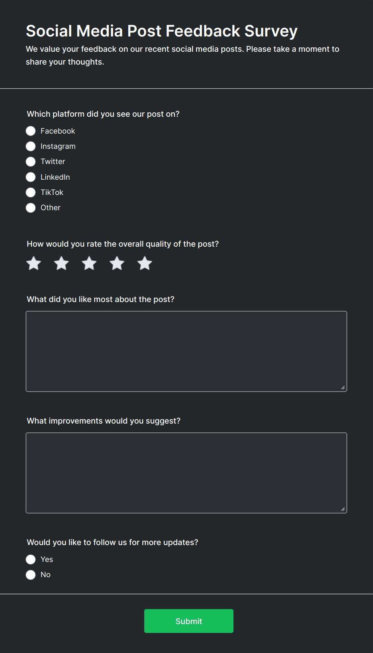Viewport: 373px width, 653px height.
Task: Select Facebook as the platform
Action: (30, 131)
